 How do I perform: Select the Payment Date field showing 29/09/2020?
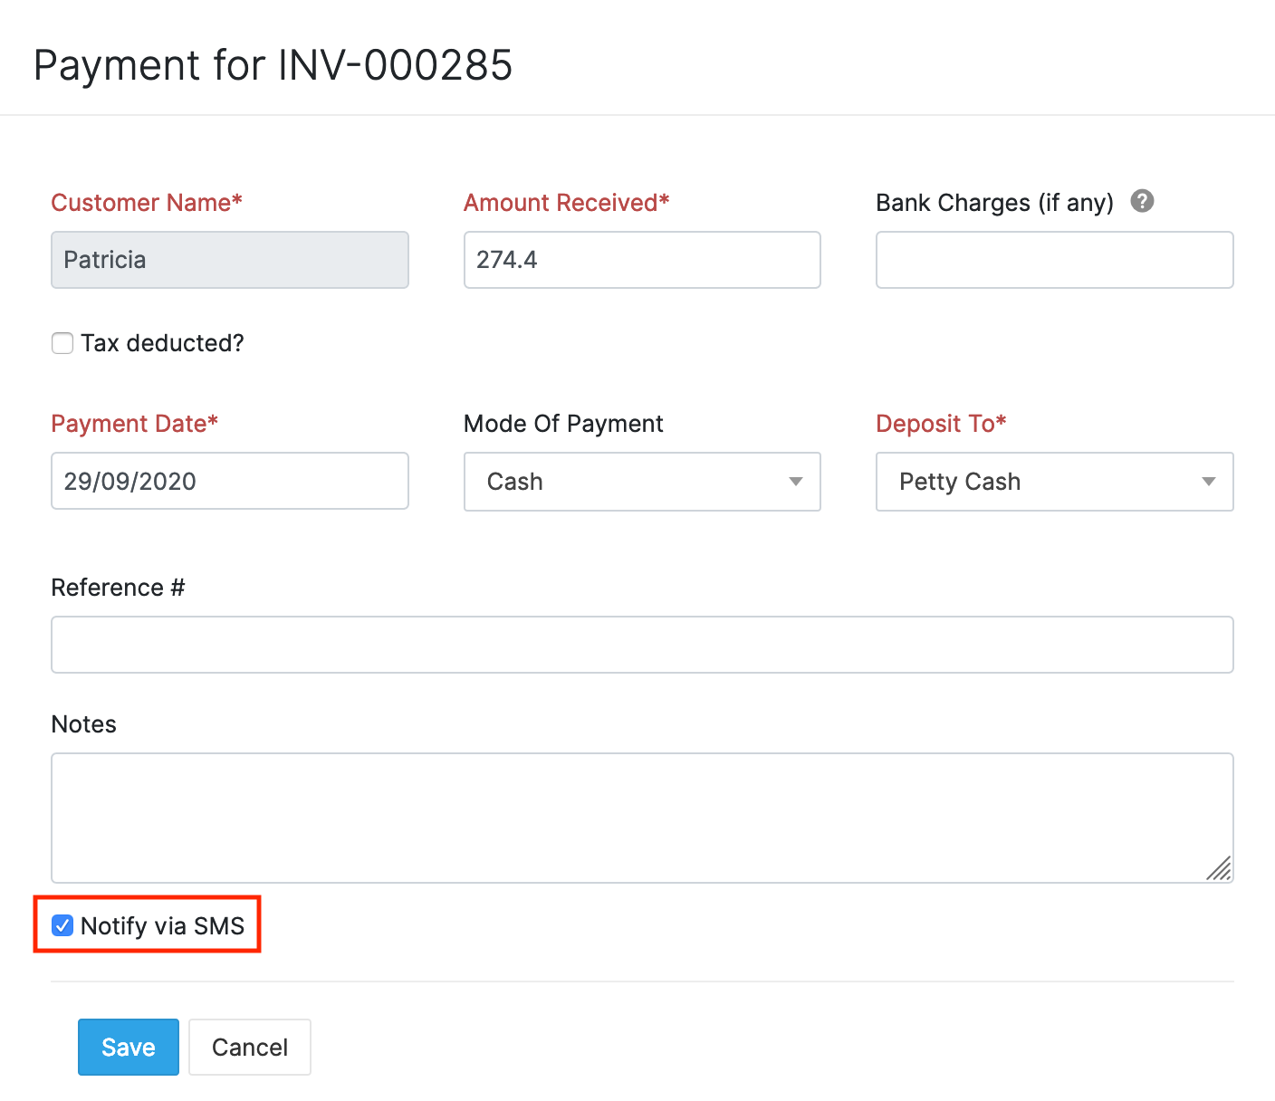coord(229,481)
